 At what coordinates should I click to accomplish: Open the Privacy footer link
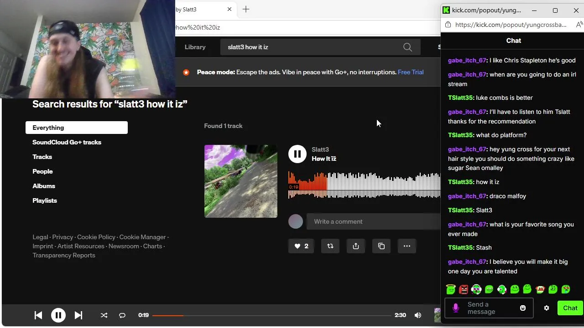tap(63, 237)
